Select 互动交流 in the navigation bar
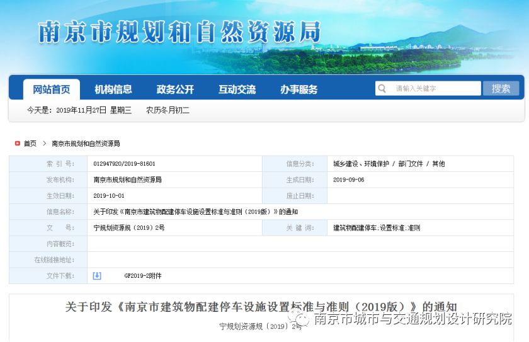Viewport: 529px width, 342px height. [237, 89]
